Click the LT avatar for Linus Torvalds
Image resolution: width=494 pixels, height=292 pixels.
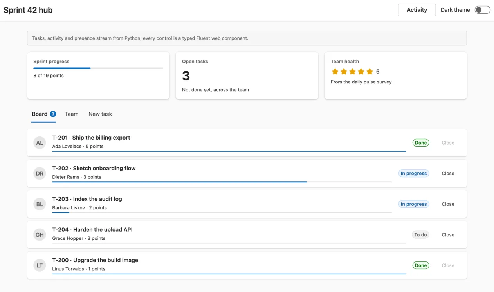pos(40,265)
